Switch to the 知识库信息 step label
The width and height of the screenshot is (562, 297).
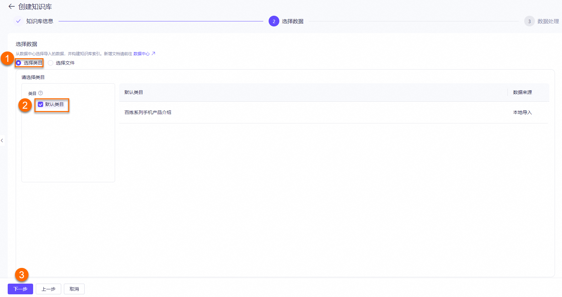point(39,21)
